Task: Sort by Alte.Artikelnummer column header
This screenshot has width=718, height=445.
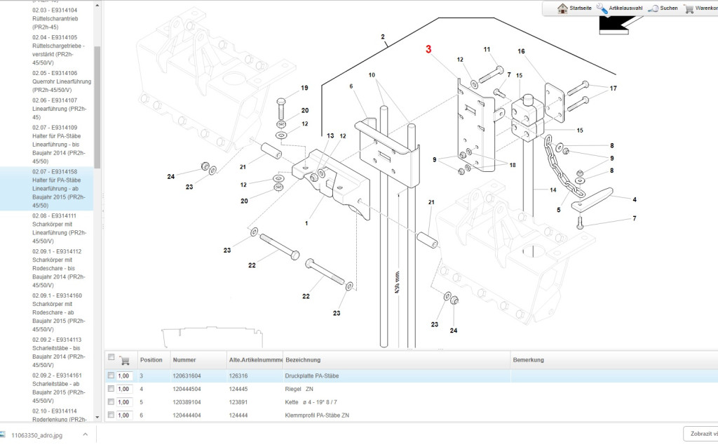Action: click(255, 360)
